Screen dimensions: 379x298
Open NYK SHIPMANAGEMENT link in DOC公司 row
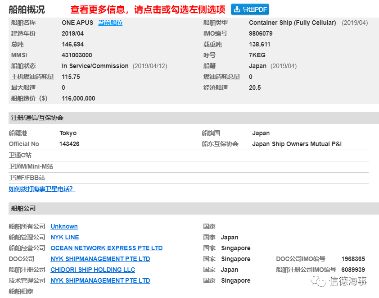click(100, 259)
